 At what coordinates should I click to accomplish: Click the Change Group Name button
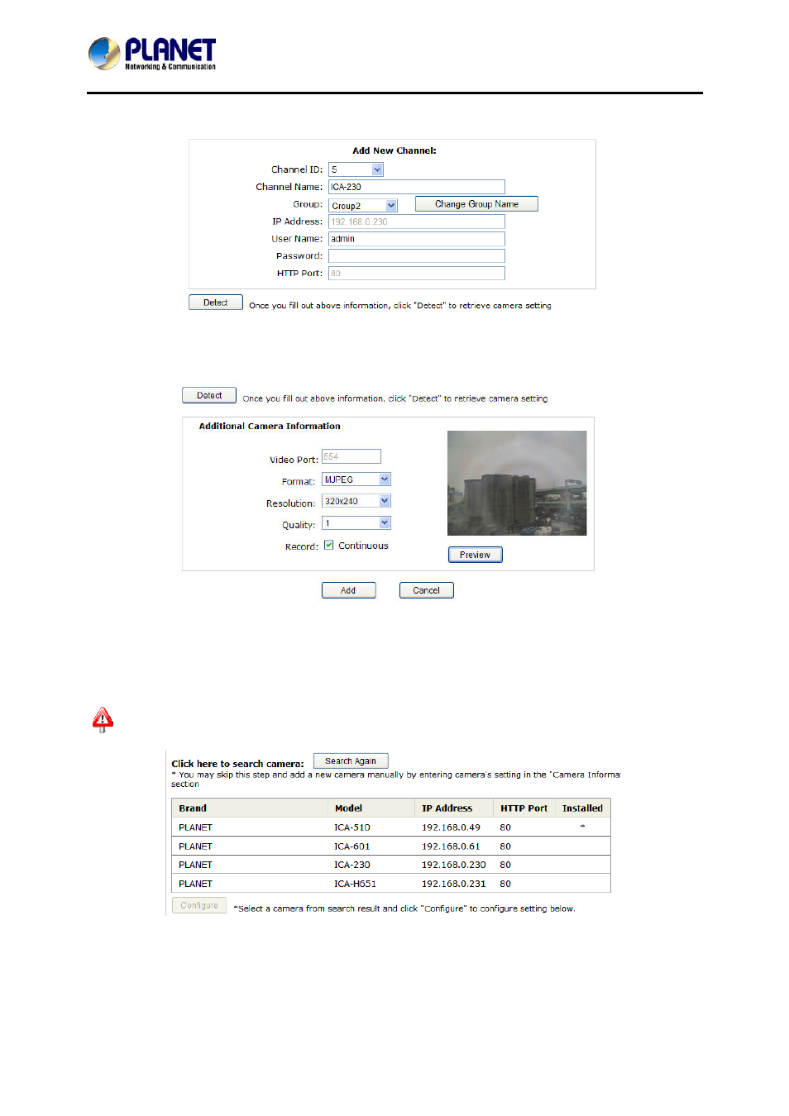click(x=476, y=204)
